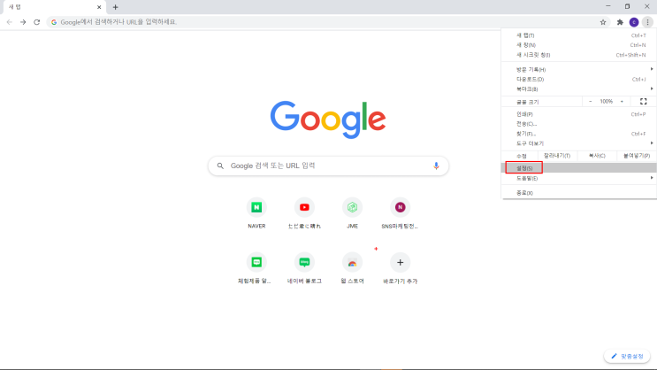Open the SNS마케팅 shortcut tile

pyautogui.click(x=400, y=213)
